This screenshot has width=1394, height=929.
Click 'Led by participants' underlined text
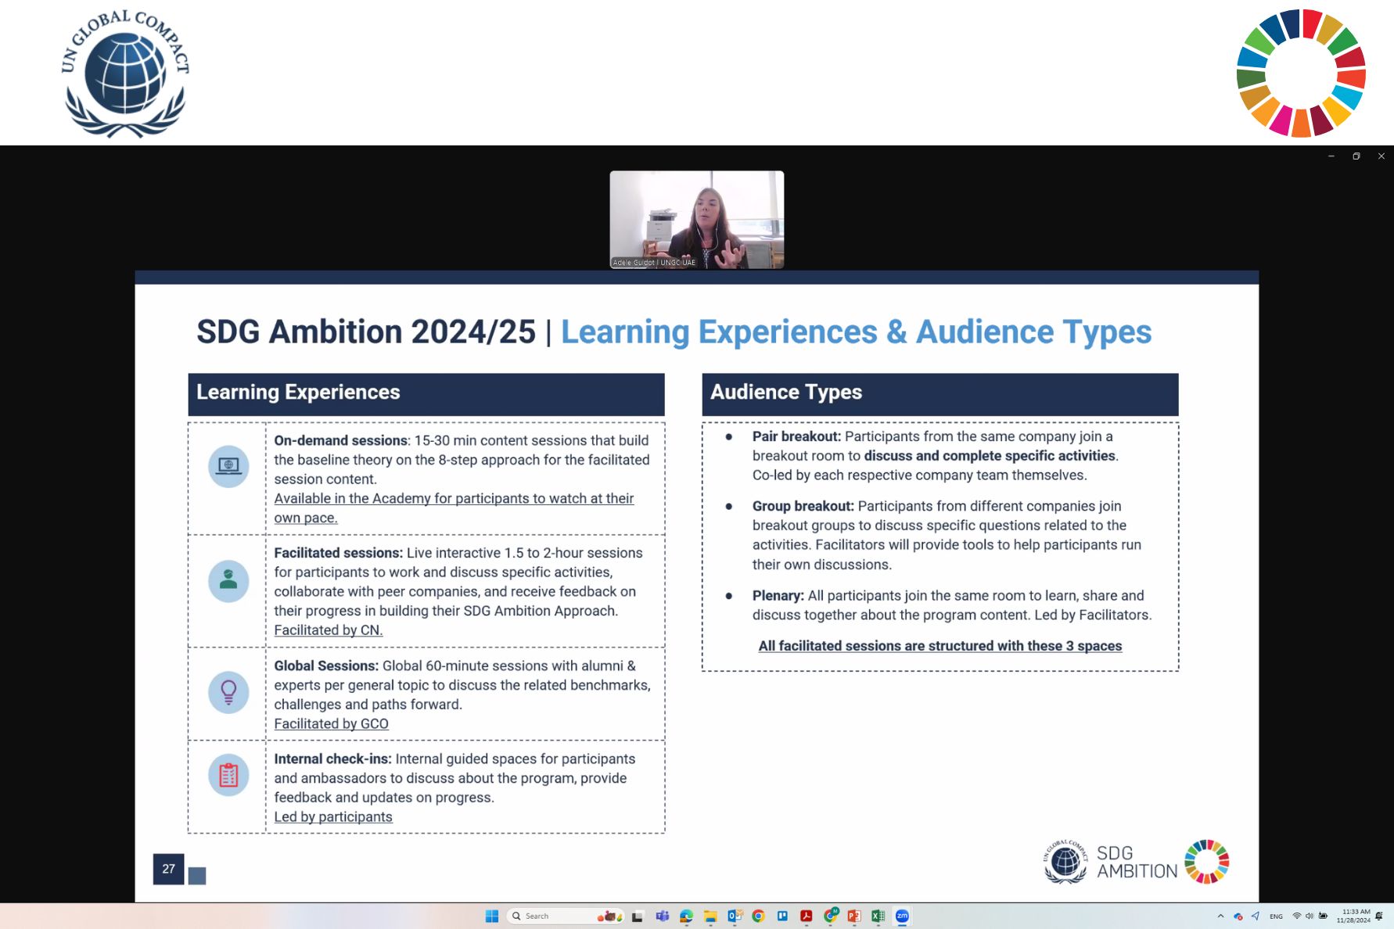click(x=333, y=817)
